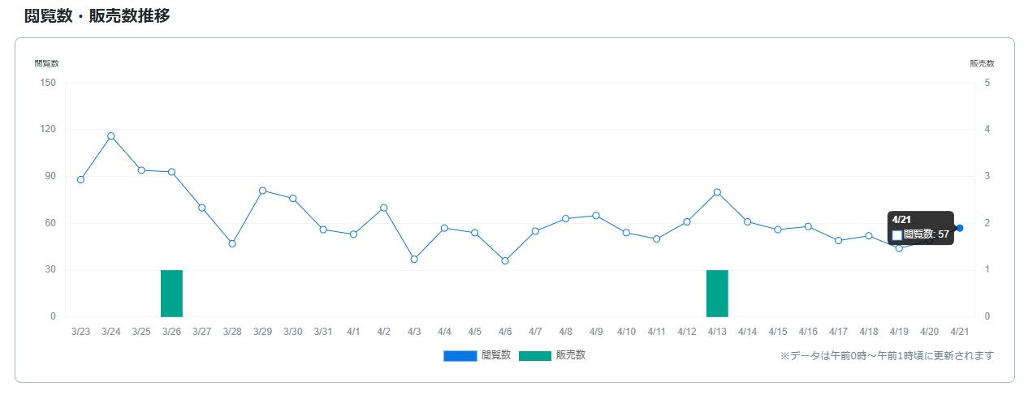This screenshot has height=395, width=1028.
Task: Click the blue 閲覧数 legend swatch
Action: 460,355
